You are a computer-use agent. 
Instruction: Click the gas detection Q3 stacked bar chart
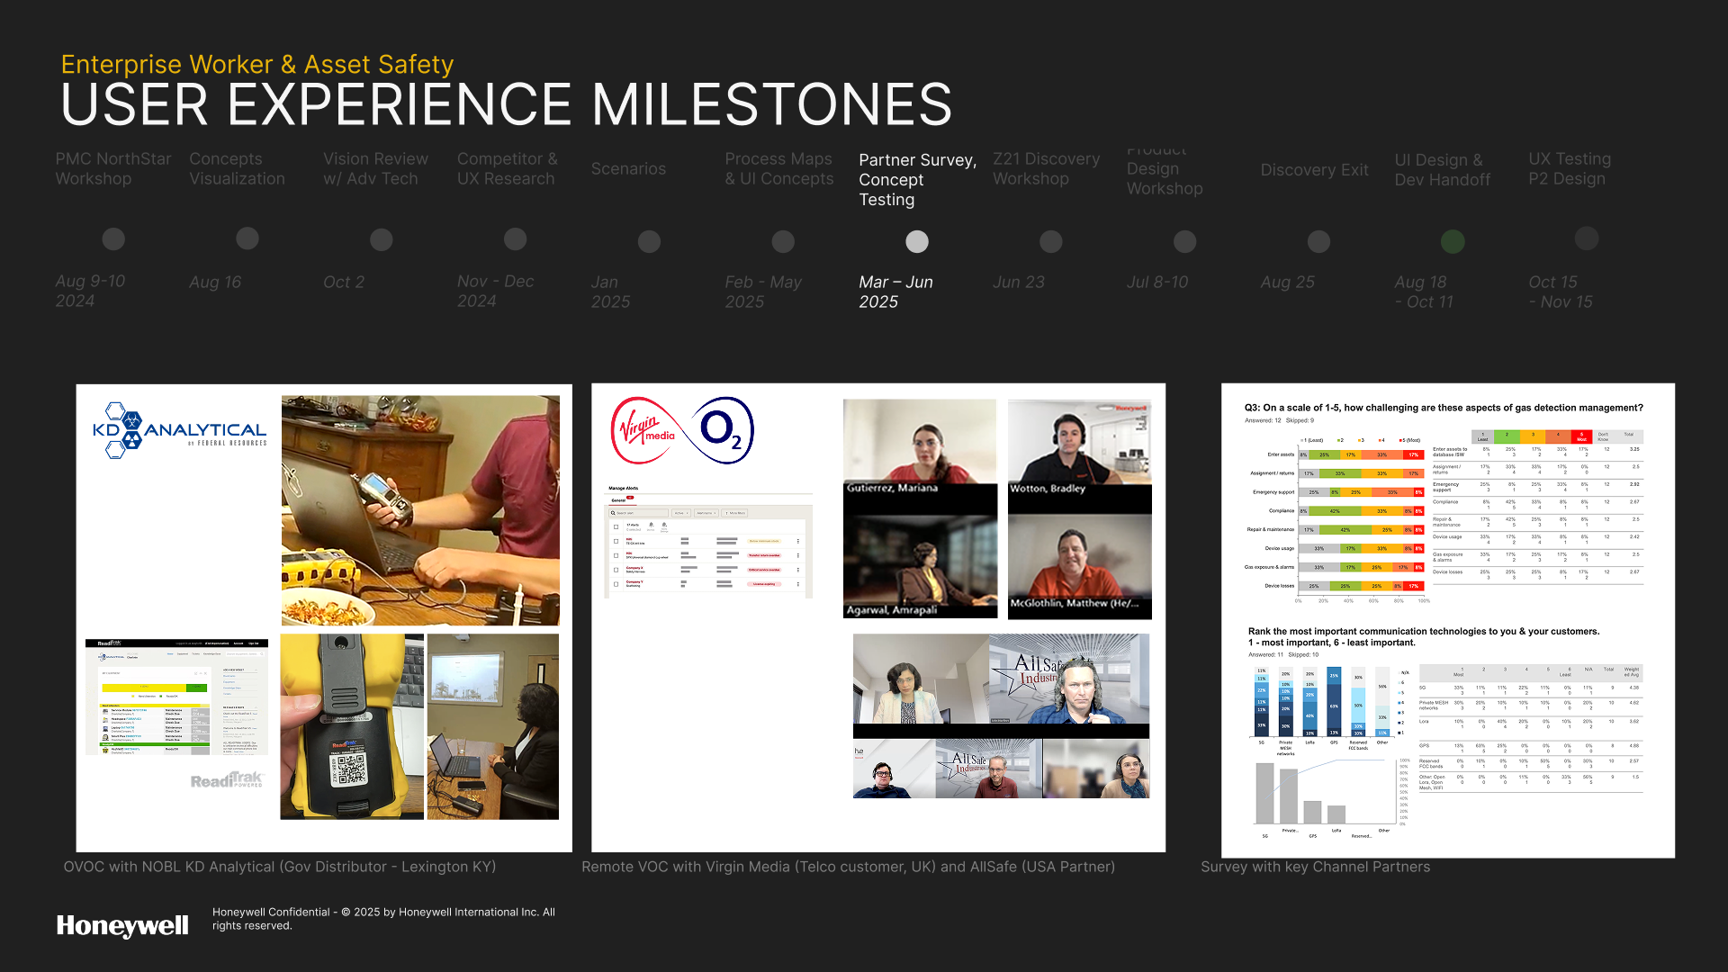coord(1359,518)
